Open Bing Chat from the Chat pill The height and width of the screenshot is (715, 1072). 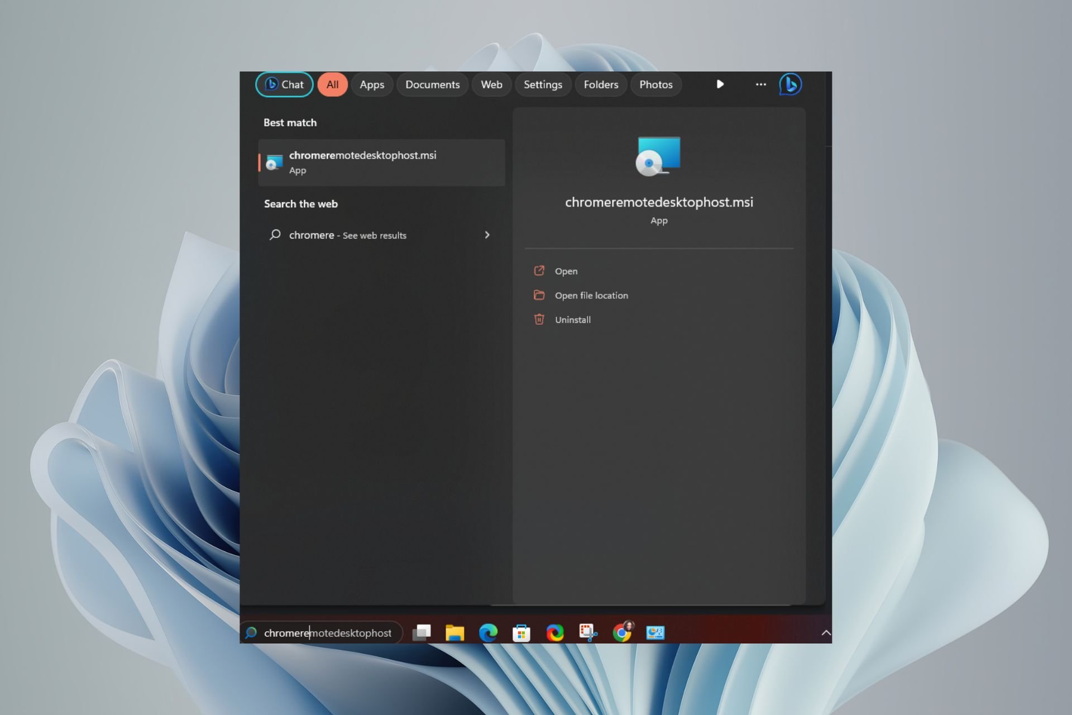tap(284, 84)
